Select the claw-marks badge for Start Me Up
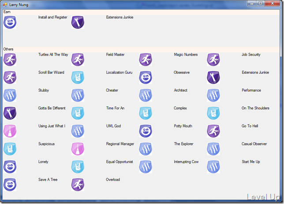This screenshot has width=284, height=204. click(x=213, y=167)
